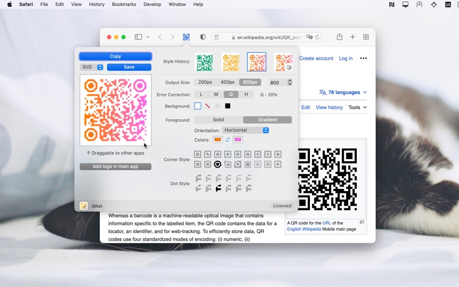Select the skewed quadrilateral corner style

[x=227, y=164]
